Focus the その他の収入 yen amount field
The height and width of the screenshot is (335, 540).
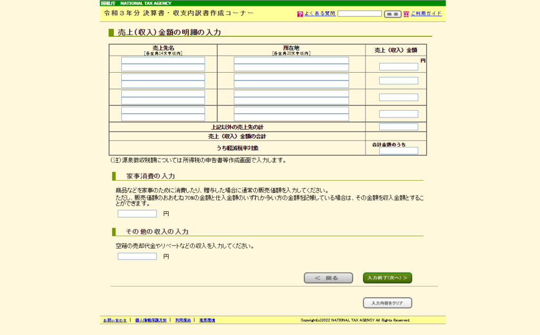(x=137, y=256)
